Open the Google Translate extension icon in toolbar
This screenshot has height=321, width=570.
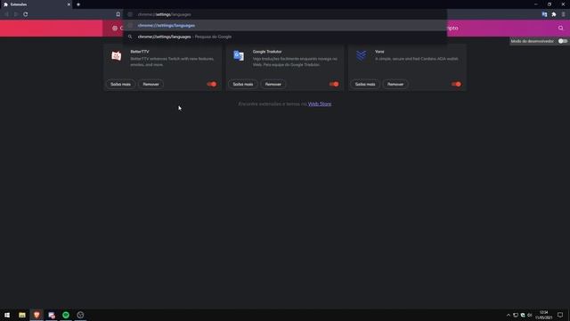click(x=544, y=14)
